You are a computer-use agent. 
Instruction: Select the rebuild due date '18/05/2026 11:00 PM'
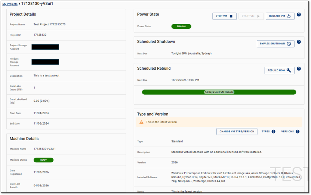point(185,80)
